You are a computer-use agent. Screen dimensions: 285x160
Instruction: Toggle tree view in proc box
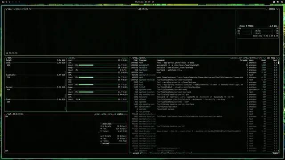pyautogui.click(x=261, y=58)
